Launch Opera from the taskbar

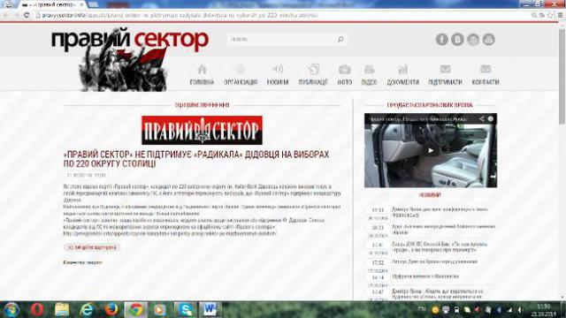pyautogui.click(x=37, y=310)
